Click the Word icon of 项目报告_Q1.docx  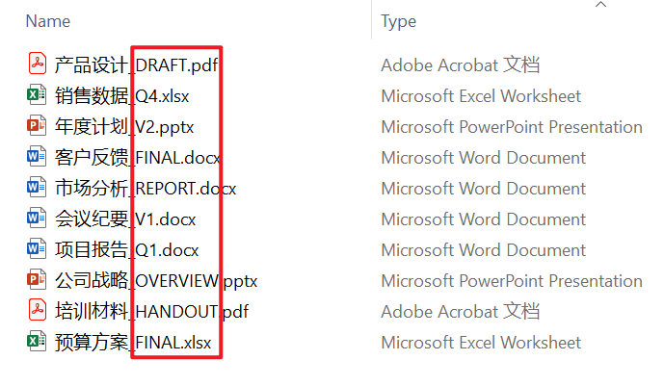tap(38, 249)
